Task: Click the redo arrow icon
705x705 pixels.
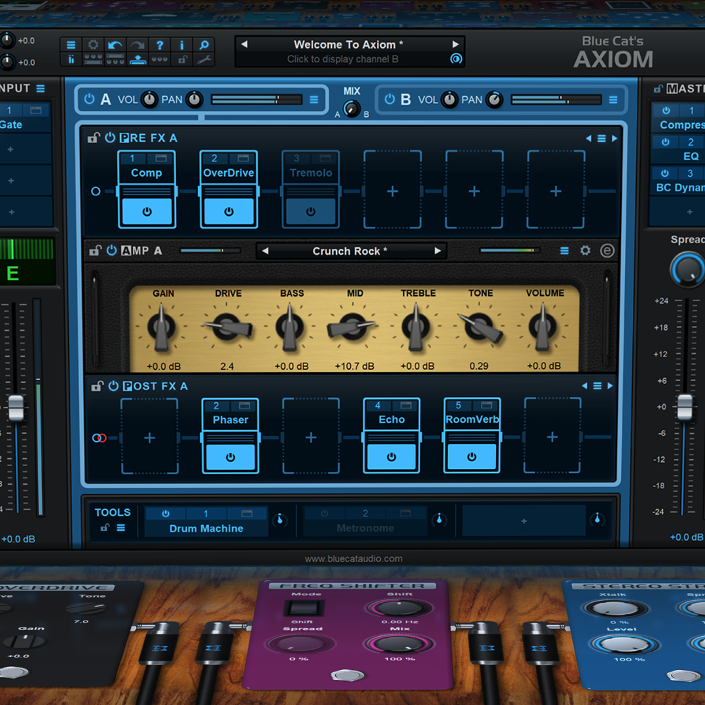Action: 137,45
